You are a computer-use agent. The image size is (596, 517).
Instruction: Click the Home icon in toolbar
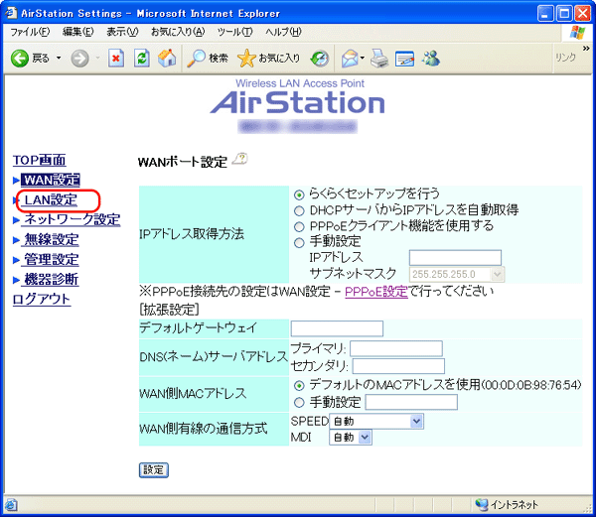pyautogui.click(x=167, y=59)
